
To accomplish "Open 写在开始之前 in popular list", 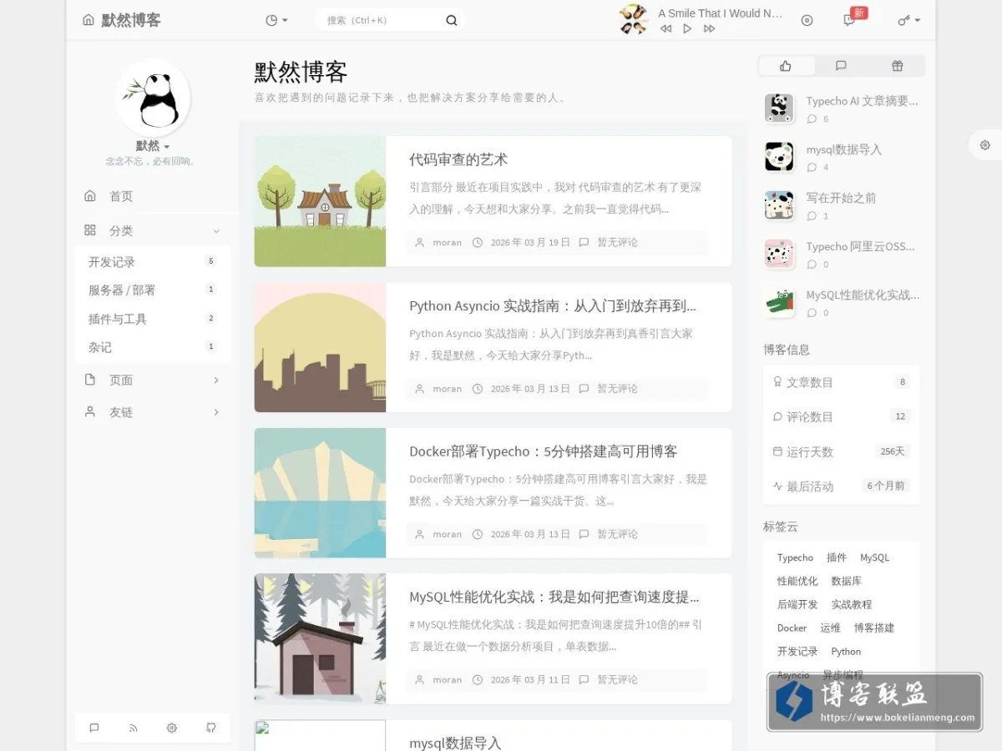I will (841, 198).
